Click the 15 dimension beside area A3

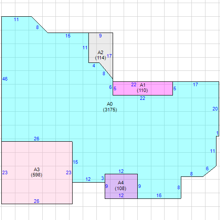(75, 162)
